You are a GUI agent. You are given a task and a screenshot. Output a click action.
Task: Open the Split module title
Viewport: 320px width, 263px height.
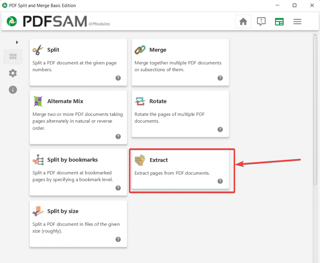tap(53, 50)
